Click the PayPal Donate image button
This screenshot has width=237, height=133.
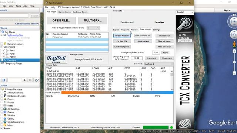56,59
